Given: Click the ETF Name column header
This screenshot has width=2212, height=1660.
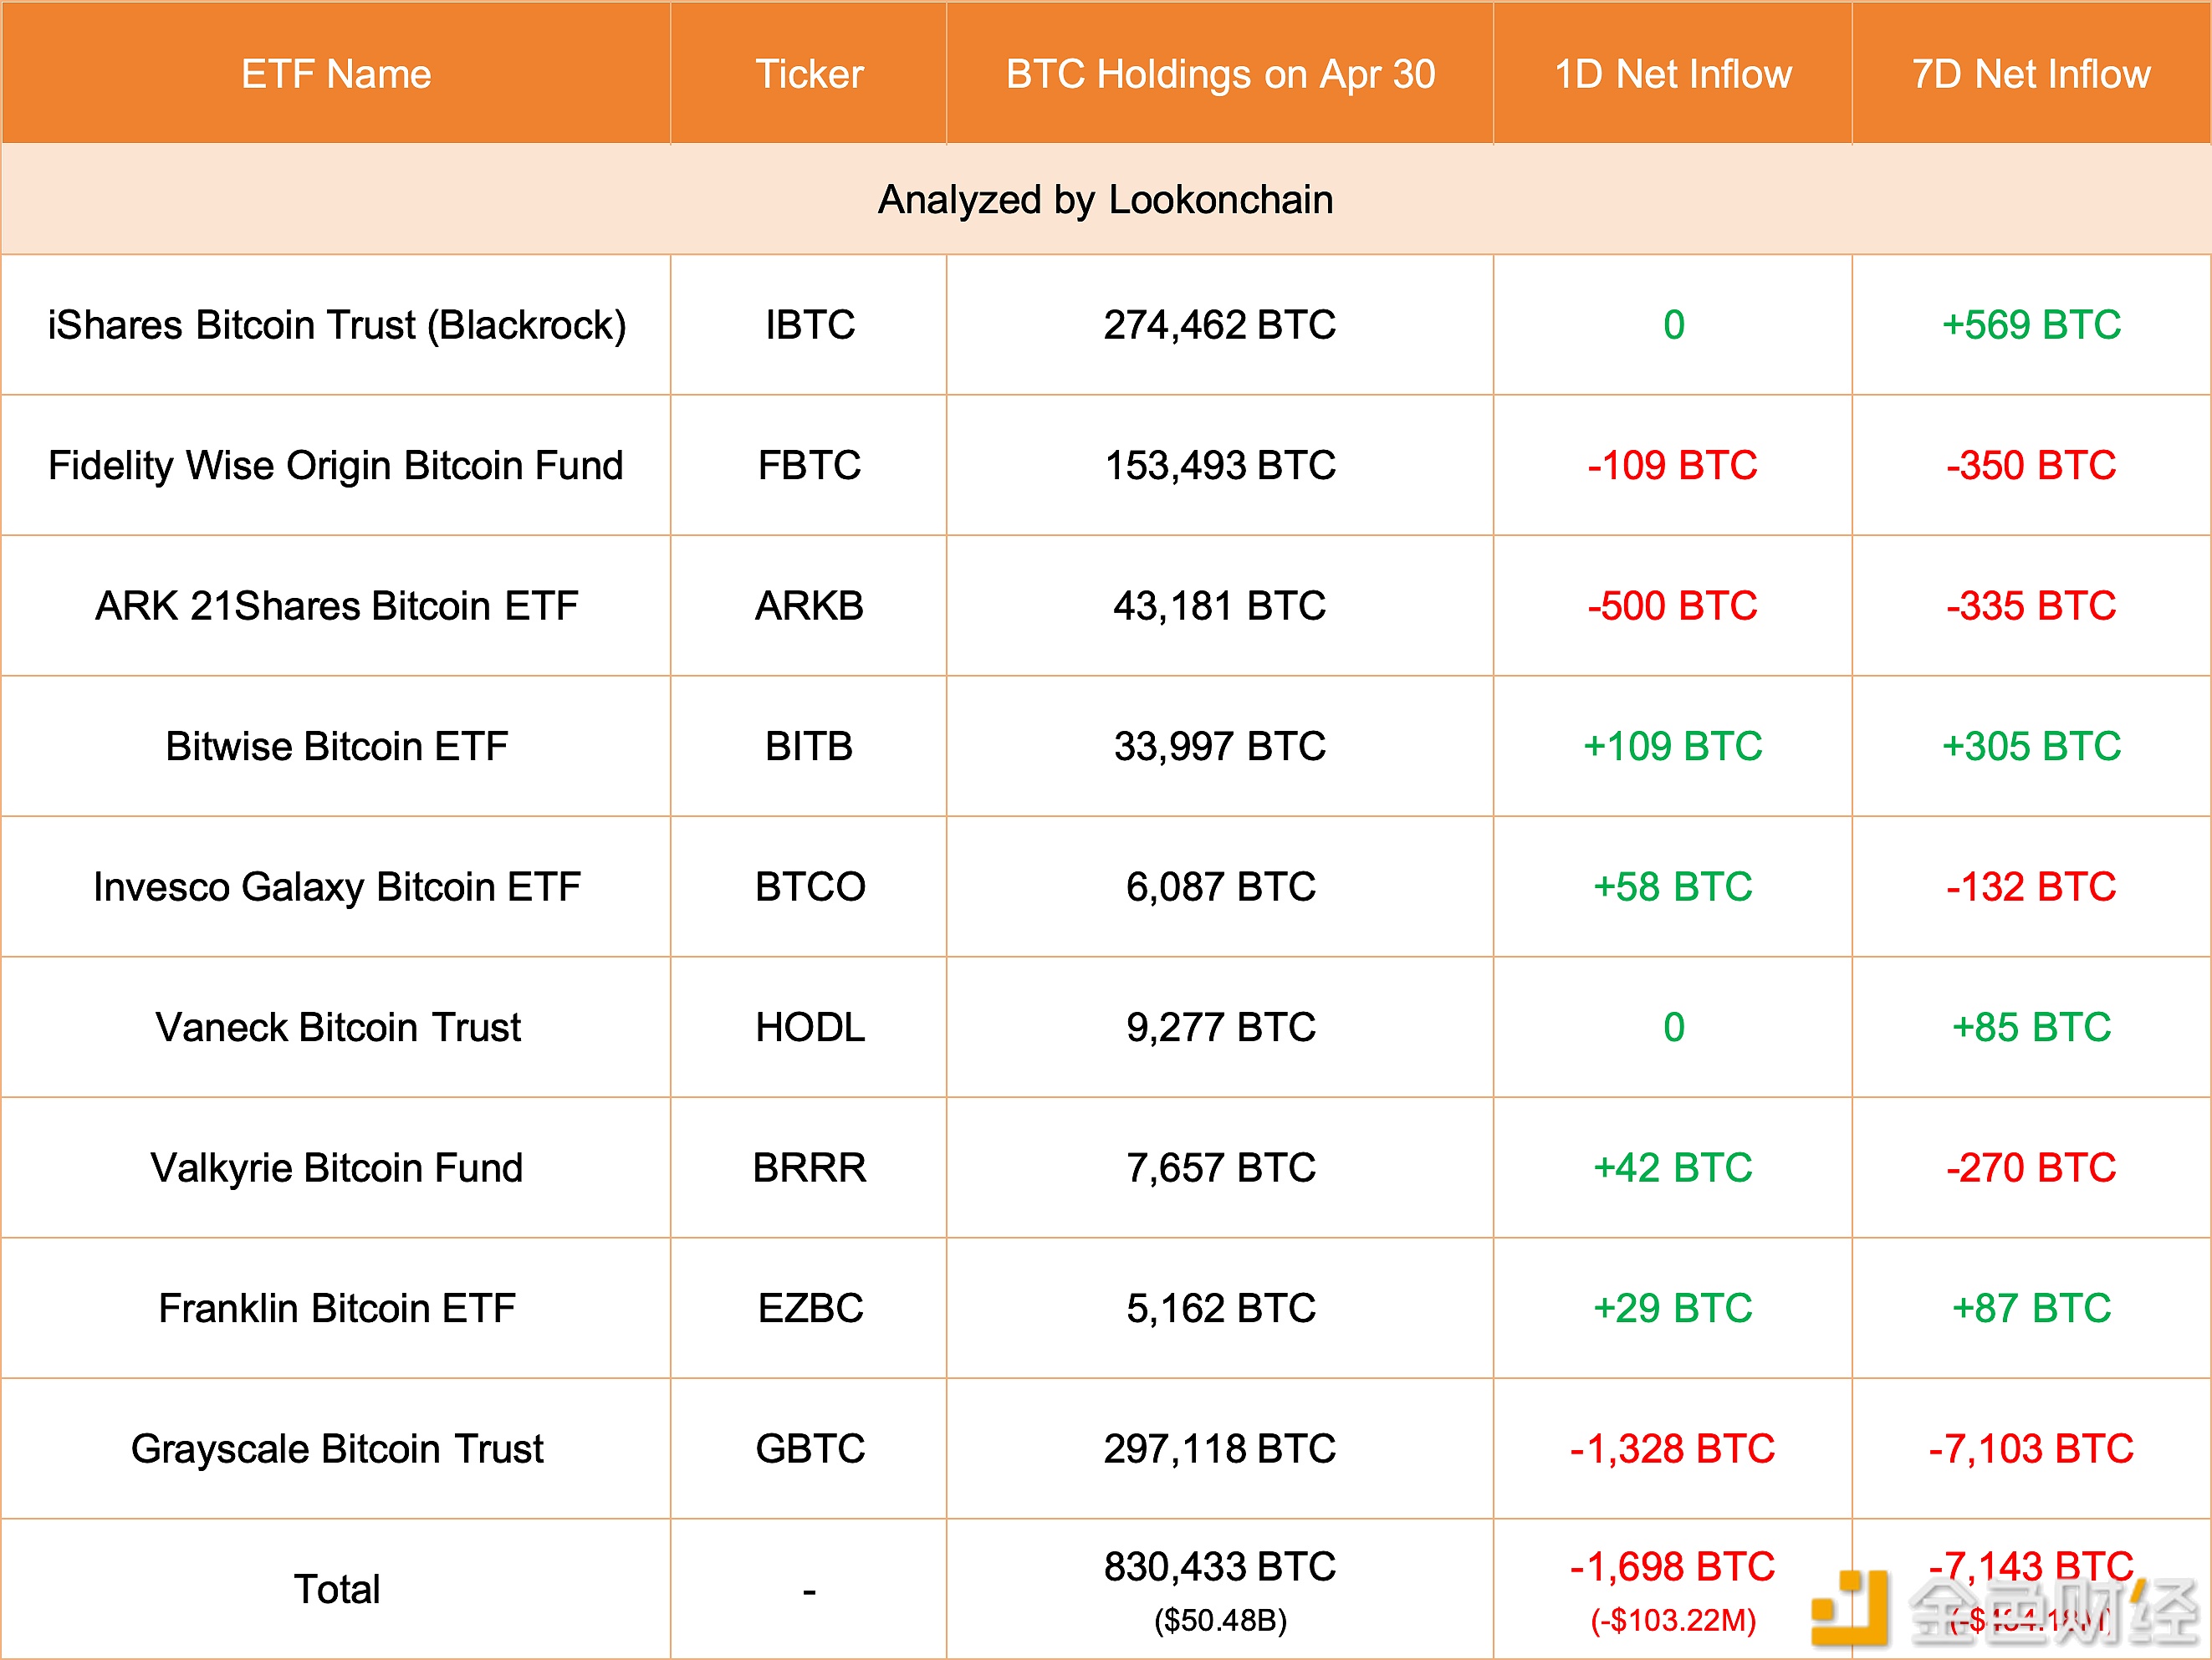Looking at the screenshot, I should (336, 74).
